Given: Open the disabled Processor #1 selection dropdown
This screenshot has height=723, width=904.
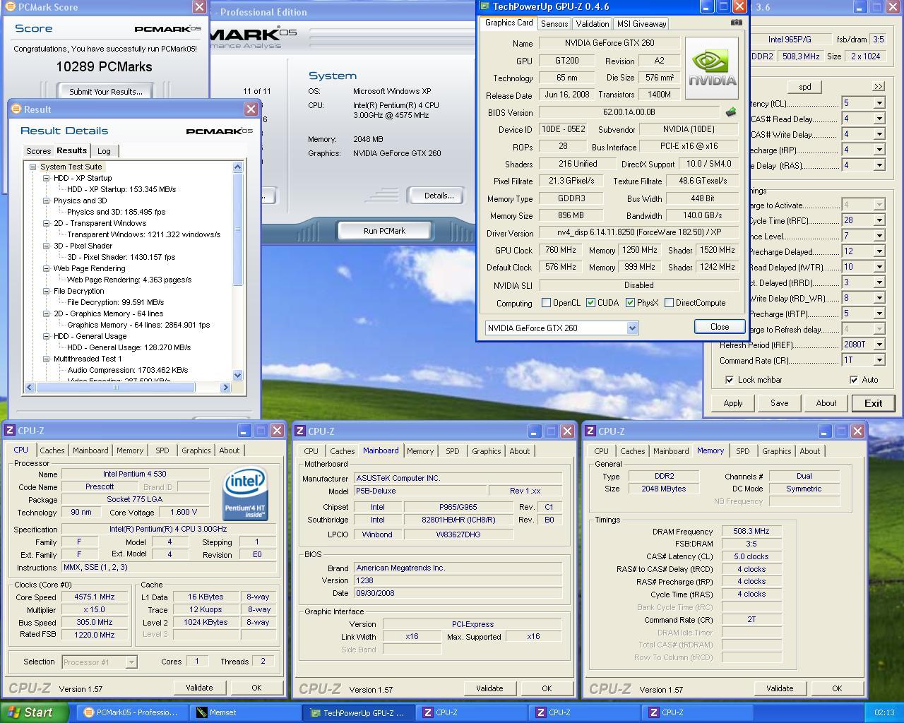Looking at the screenshot, I should (x=131, y=662).
